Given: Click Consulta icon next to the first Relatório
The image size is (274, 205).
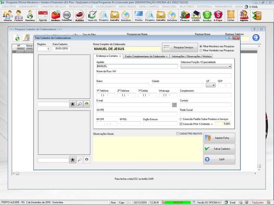Looking at the screenshot, I should [x=115, y=16].
